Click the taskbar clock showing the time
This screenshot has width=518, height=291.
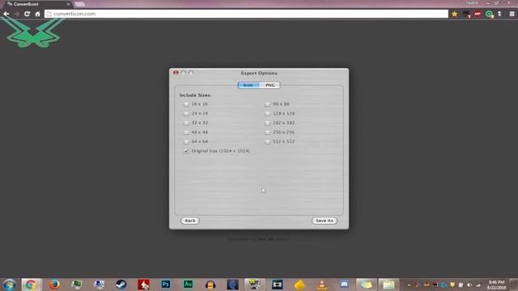496,285
